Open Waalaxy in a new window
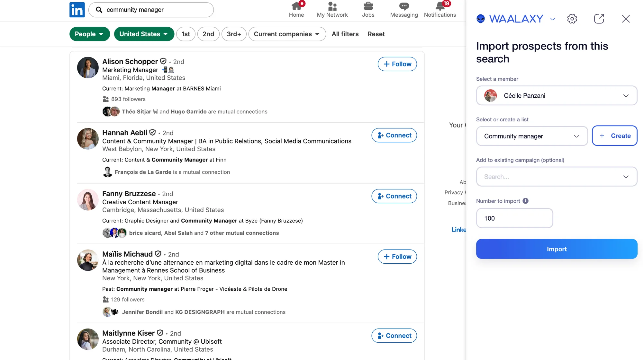Screen dimensions: 643x360 click(x=599, y=19)
